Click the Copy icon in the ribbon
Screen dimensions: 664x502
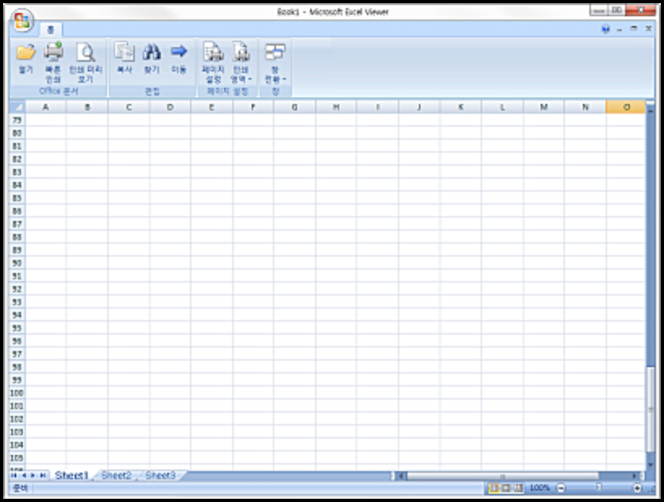[123, 53]
